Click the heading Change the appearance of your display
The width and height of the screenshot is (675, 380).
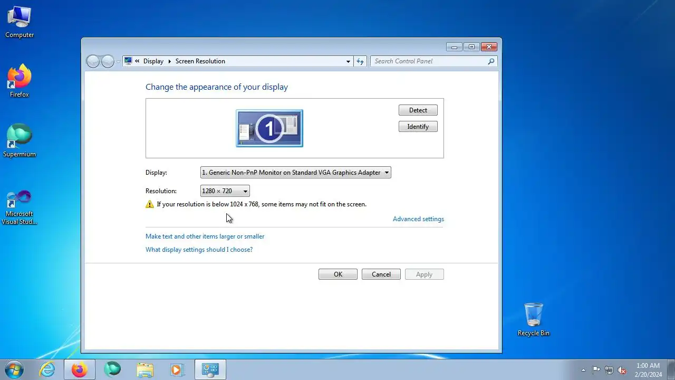point(217,87)
